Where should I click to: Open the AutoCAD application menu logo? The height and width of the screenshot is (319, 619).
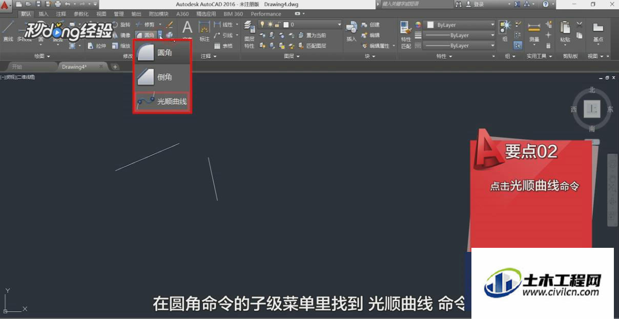tap(6, 5)
